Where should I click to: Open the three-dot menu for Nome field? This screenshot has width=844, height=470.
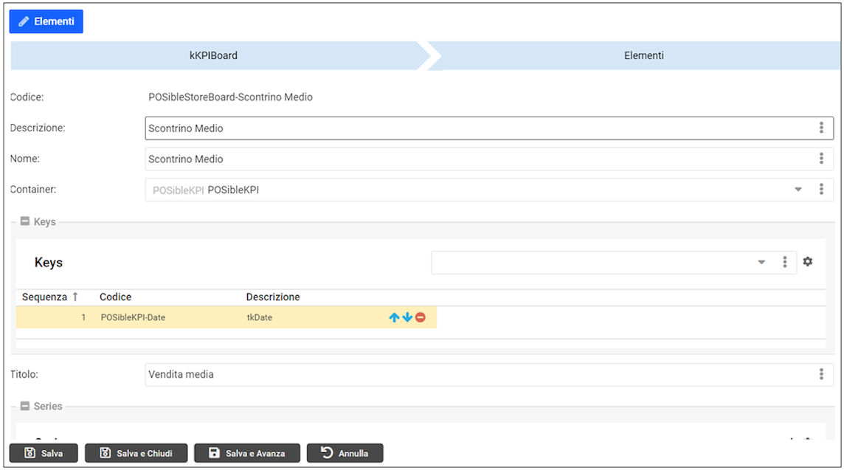coord(821,159)
